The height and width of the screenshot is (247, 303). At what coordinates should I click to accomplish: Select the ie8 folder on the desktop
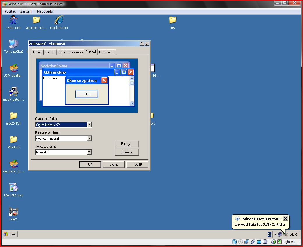pyautogui.click(x=172, y=20)
